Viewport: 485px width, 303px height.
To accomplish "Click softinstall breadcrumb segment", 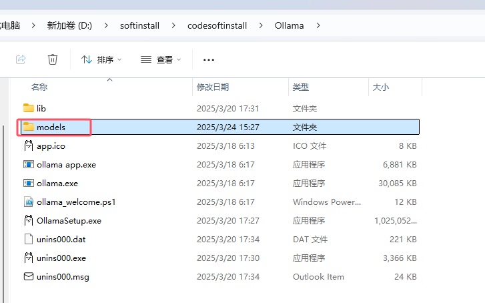I will point(140,25).
